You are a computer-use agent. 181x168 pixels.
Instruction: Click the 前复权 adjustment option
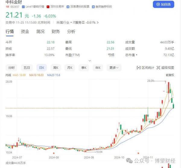tap(170, 75)
